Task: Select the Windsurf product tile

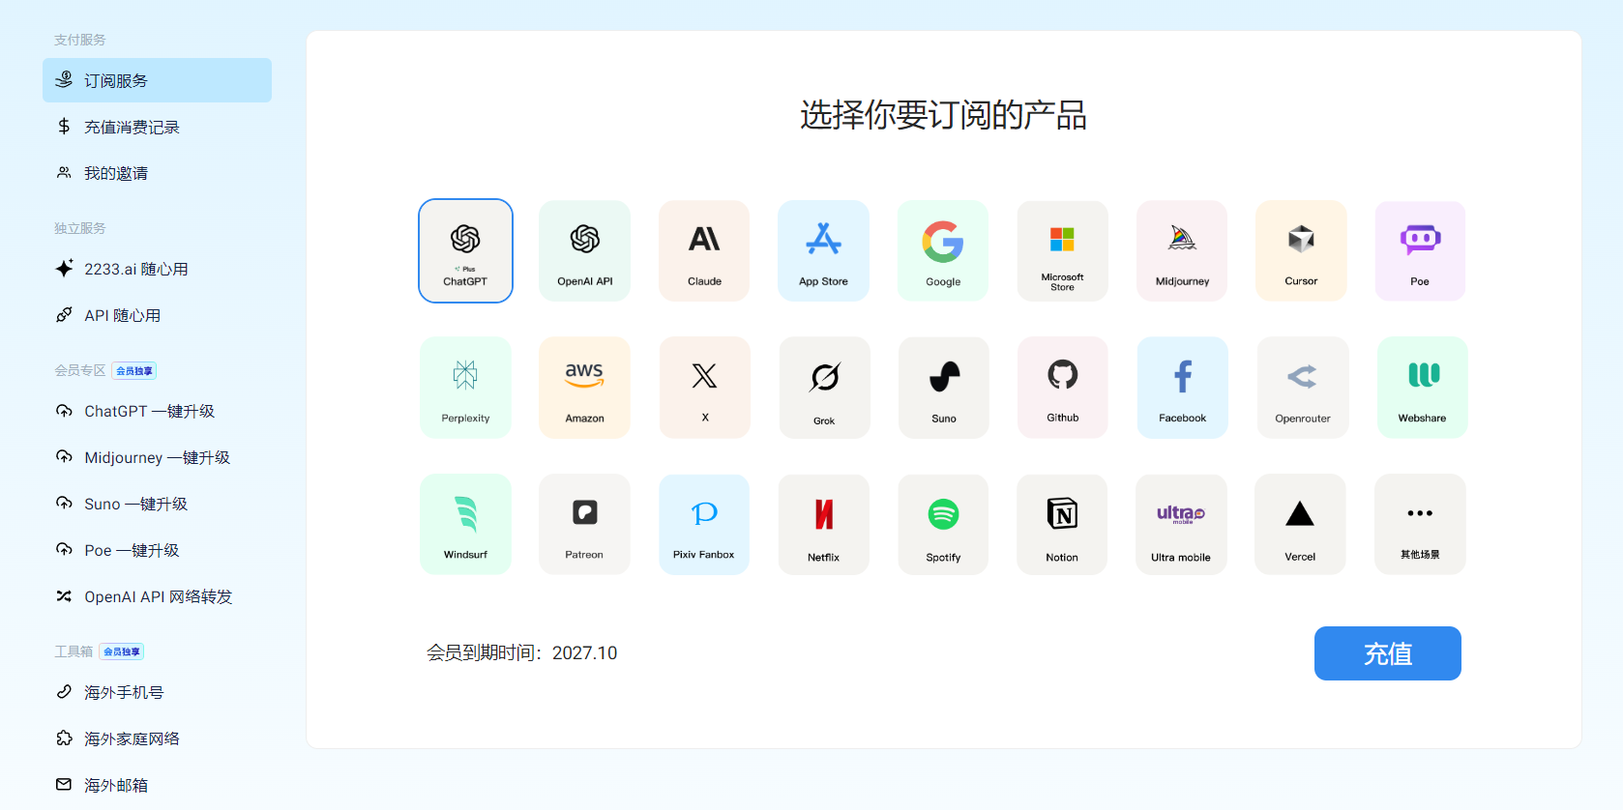Action: [465, 524]
